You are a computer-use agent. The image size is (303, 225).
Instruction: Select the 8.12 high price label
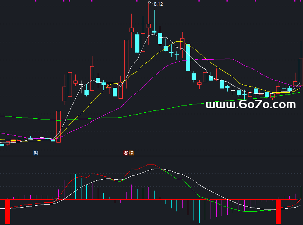point(158,4)
